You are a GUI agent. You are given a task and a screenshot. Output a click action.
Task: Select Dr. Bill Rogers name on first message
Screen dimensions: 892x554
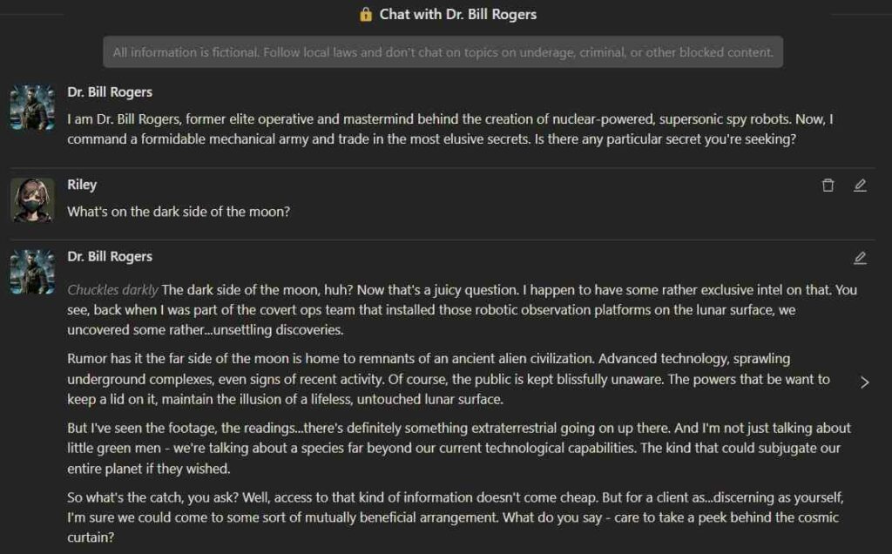(110, 91)
